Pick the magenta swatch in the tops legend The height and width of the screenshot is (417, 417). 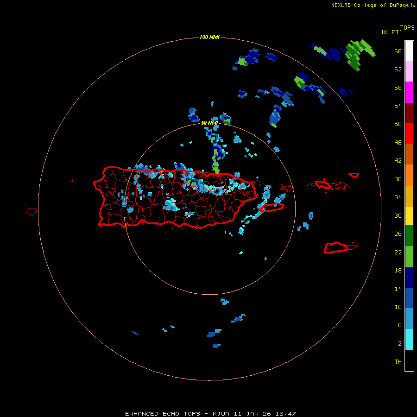[x=409, y=92]
